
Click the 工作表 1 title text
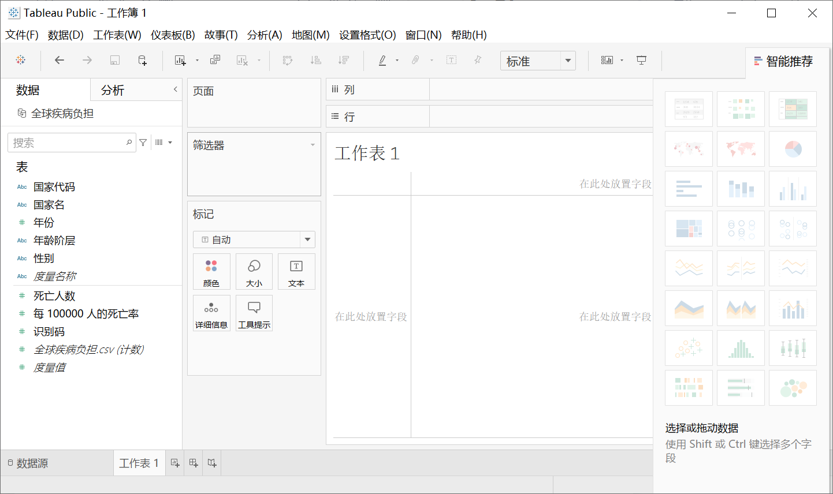367,153
